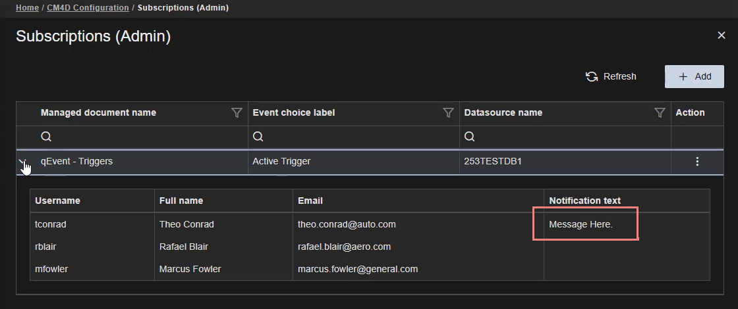Viewport: 738px width, 309px height.
Task: Click the 'Message Here.' notification text
Action: point(581,224)
